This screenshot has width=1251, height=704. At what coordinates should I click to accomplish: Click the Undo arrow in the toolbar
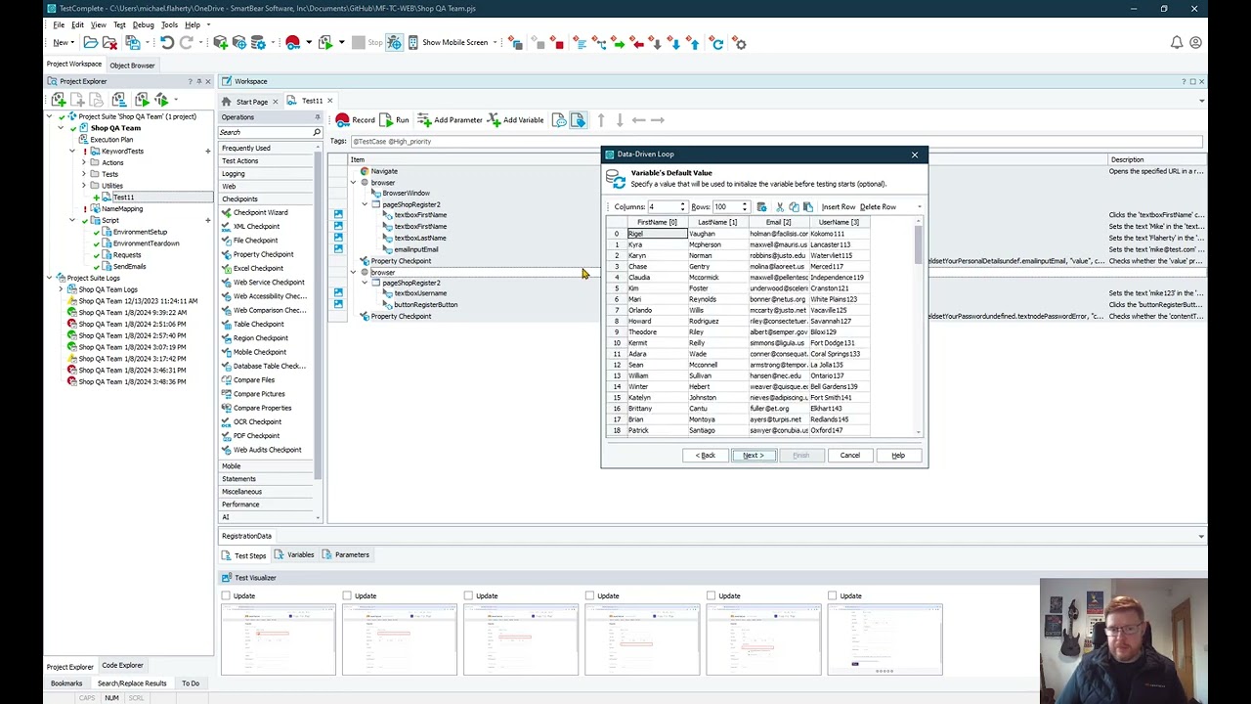167,43
